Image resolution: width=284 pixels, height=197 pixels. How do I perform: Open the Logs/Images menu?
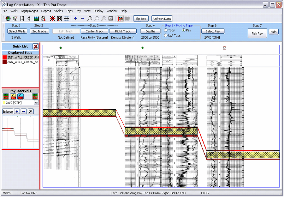click(x=29, y=11)
